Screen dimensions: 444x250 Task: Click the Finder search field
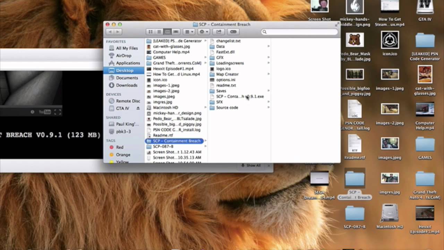[x=300, y=32]
